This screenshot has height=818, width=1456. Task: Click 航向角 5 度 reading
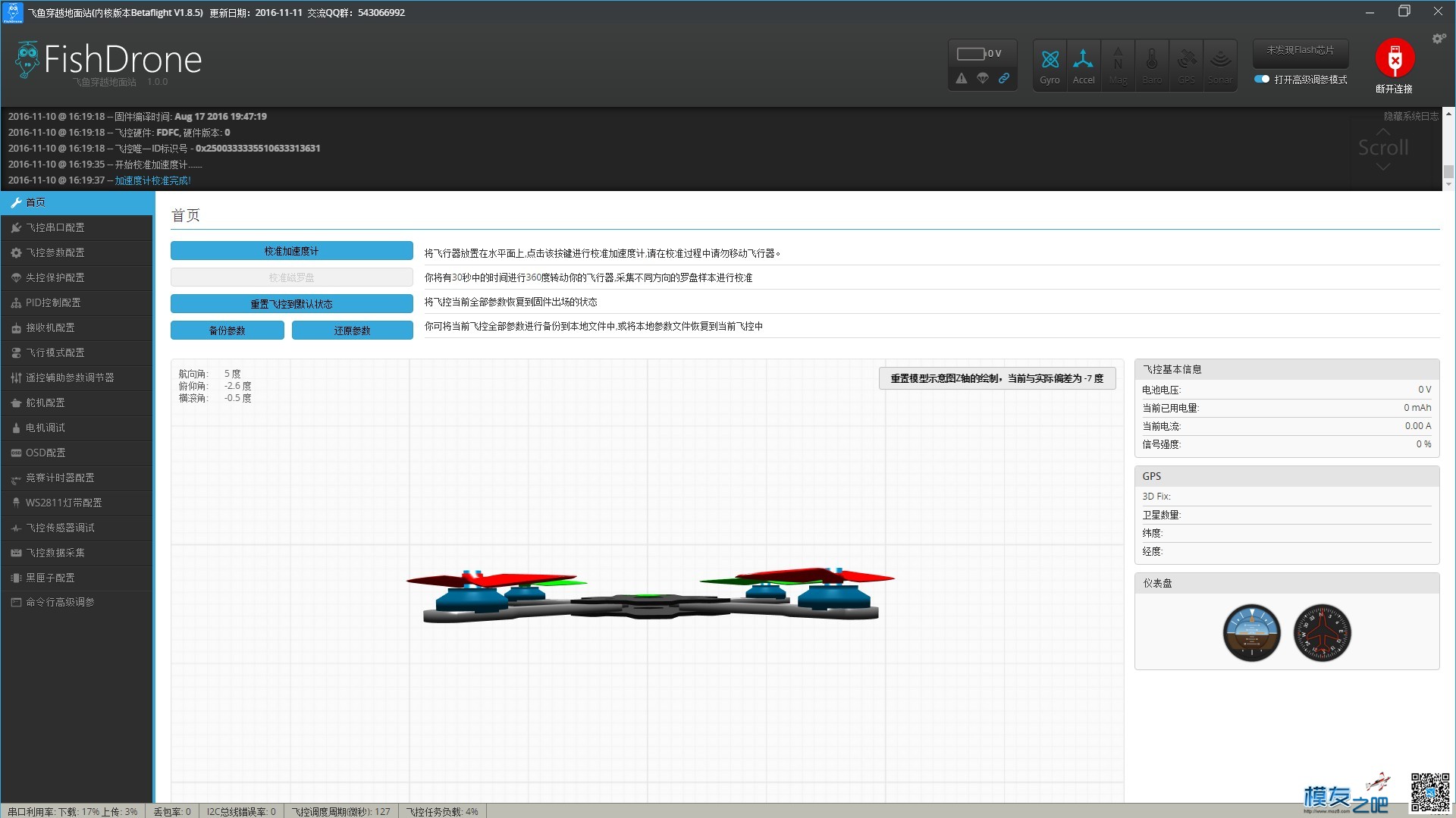[x=210, y=374]
